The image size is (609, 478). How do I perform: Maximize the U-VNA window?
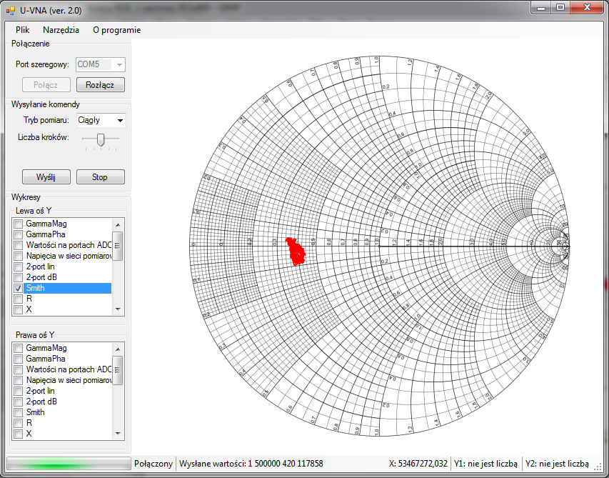click(560, 7)
